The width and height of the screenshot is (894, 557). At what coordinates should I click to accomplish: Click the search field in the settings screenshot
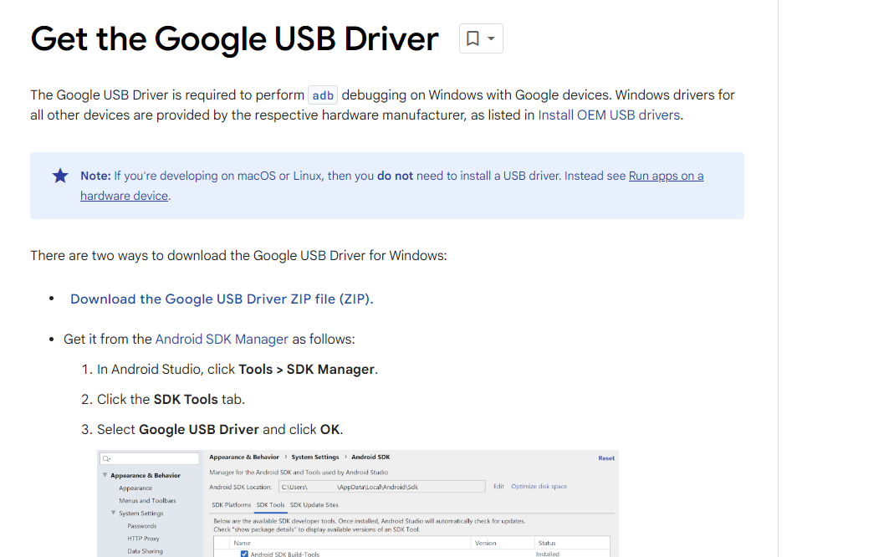coord(150,458)
